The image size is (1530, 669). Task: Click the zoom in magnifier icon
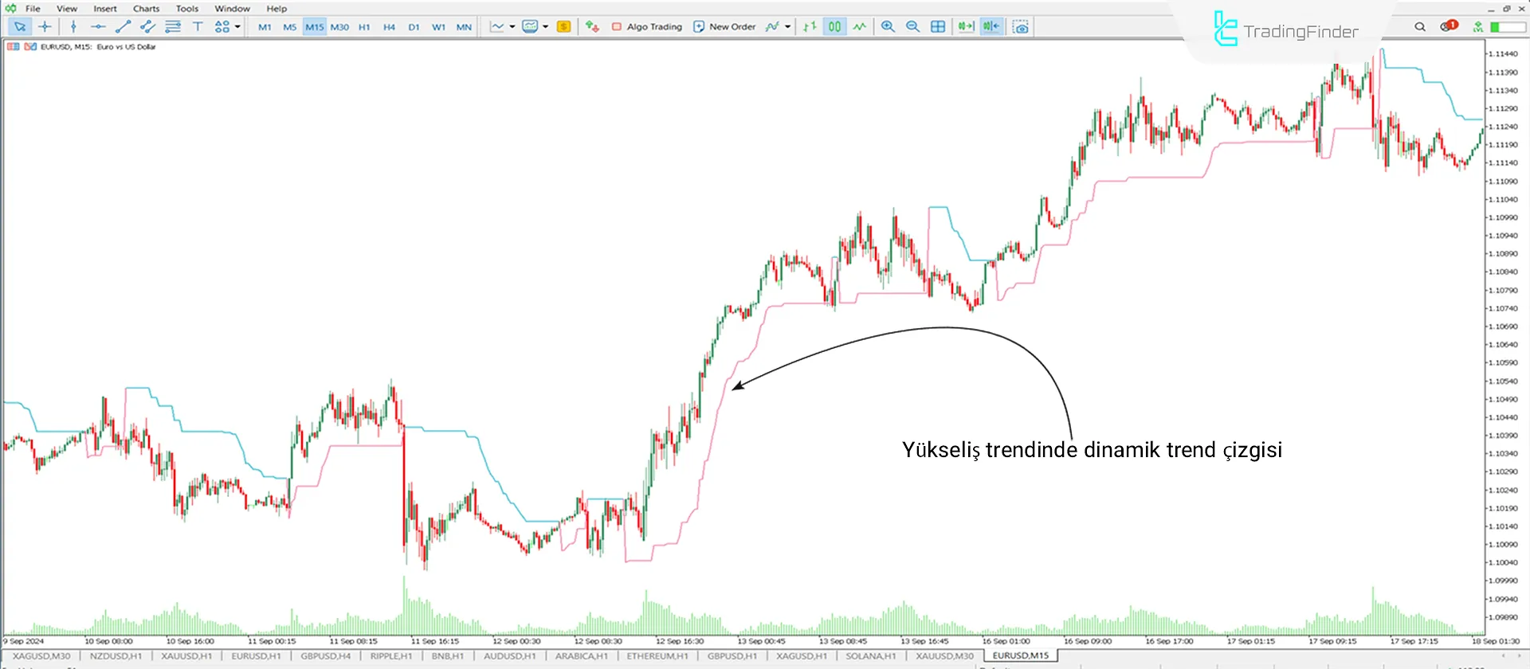point(888,27)
